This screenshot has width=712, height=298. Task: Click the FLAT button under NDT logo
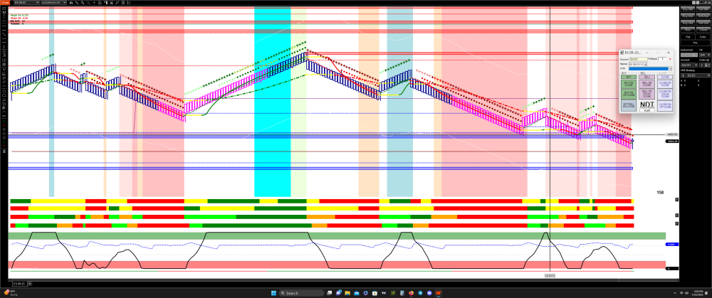[x=647, y=110]
